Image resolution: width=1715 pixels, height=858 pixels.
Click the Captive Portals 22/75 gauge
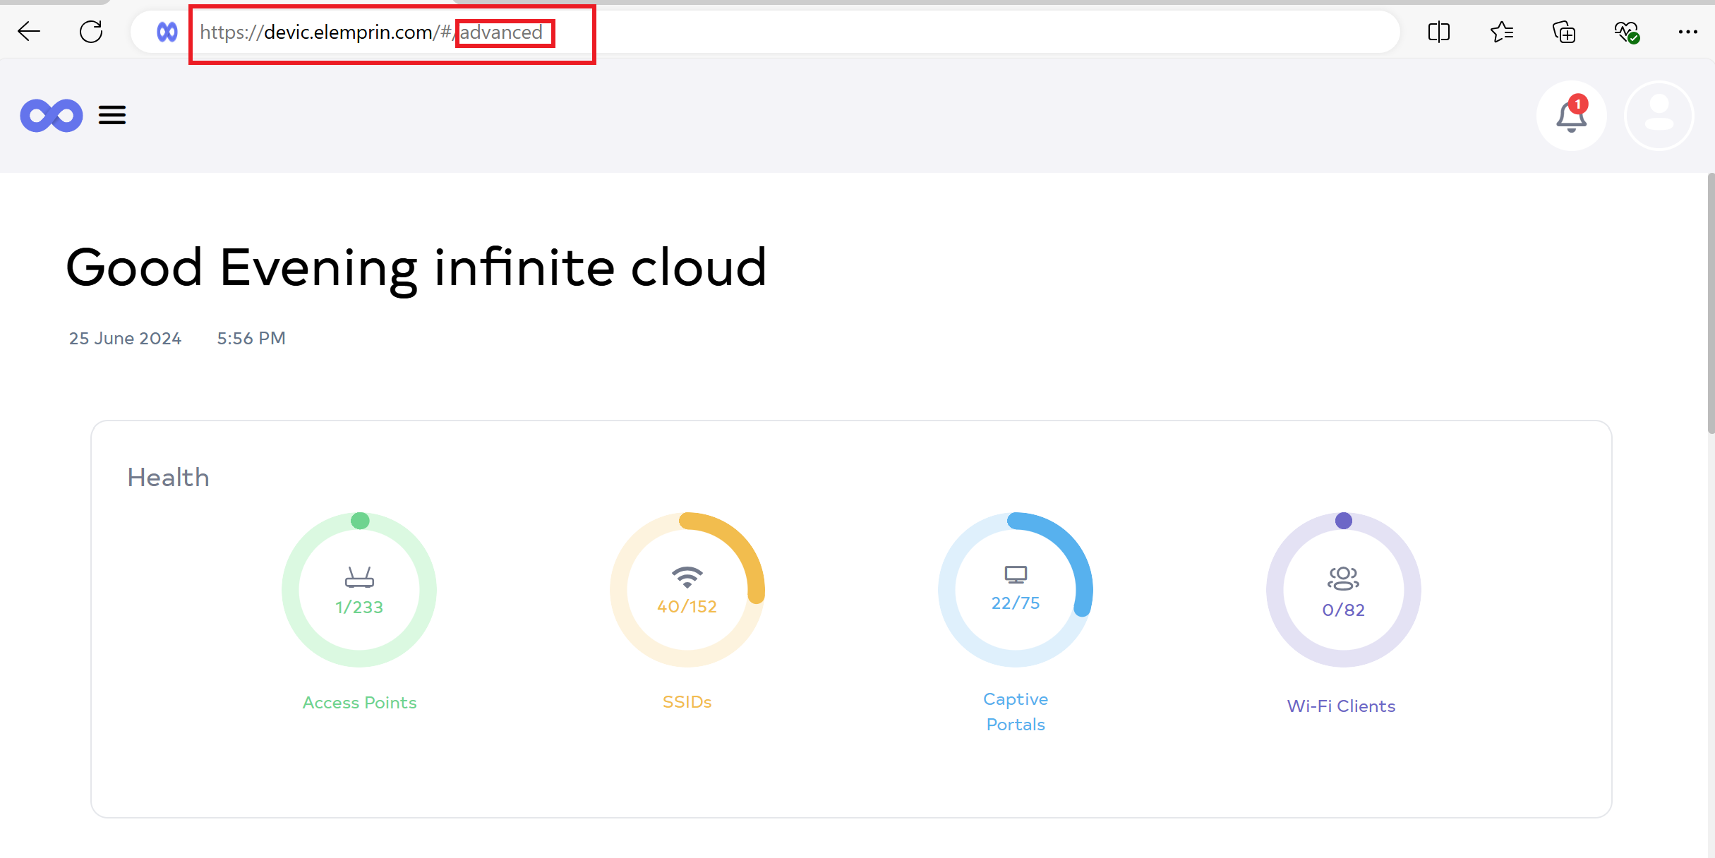1015,590
